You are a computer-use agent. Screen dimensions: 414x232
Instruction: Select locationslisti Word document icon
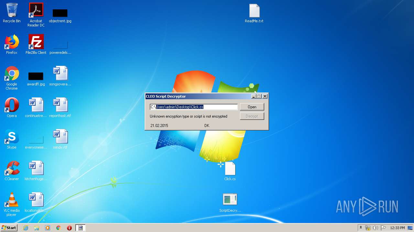[x=36, y=202]
